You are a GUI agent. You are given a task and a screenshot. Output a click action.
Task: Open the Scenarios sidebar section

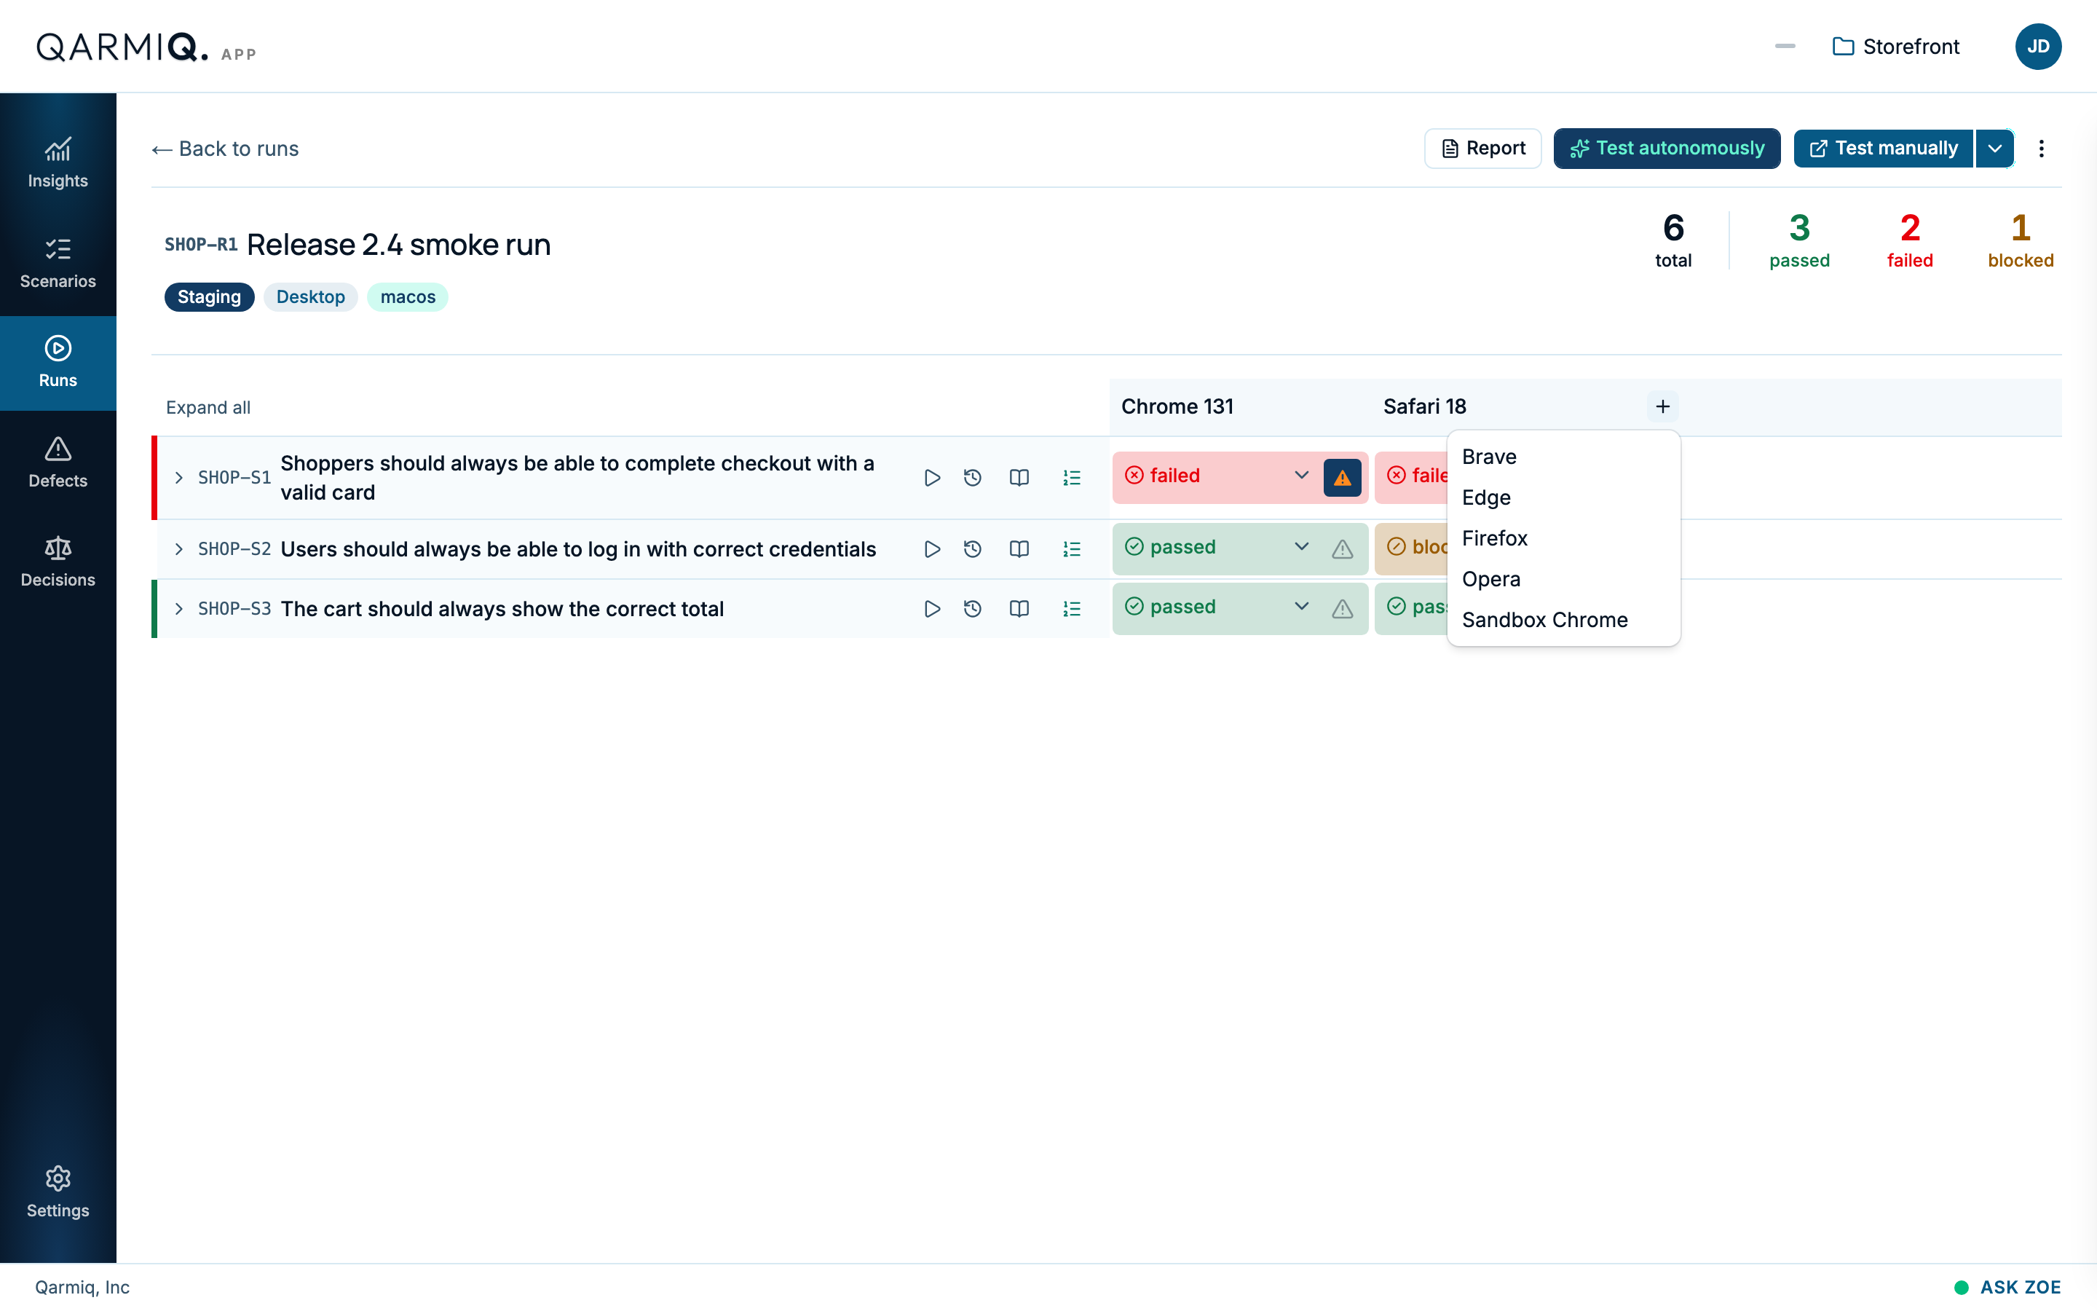[x=58, y=264]
